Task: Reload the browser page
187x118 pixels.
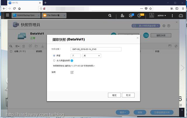Action: pyautogui.click(x=14, y=8)
